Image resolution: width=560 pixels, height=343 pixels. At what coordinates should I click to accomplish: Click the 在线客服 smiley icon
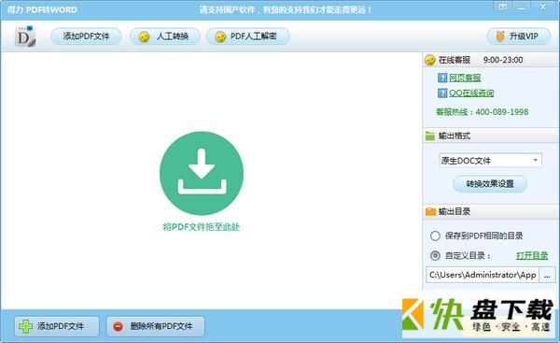tap(430, 60)
